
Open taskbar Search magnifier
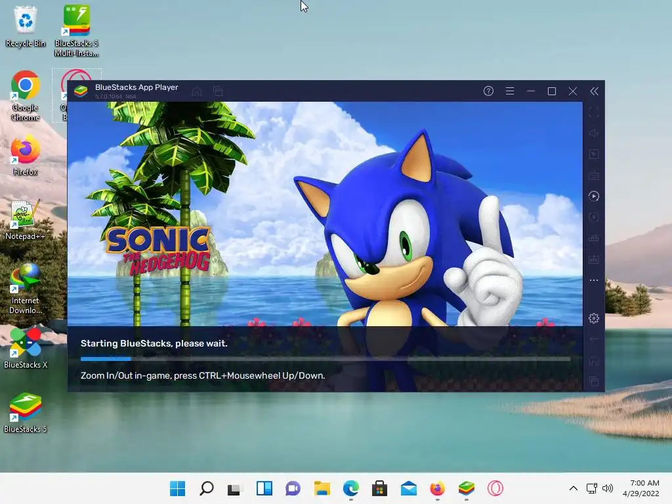coord(207,488)
